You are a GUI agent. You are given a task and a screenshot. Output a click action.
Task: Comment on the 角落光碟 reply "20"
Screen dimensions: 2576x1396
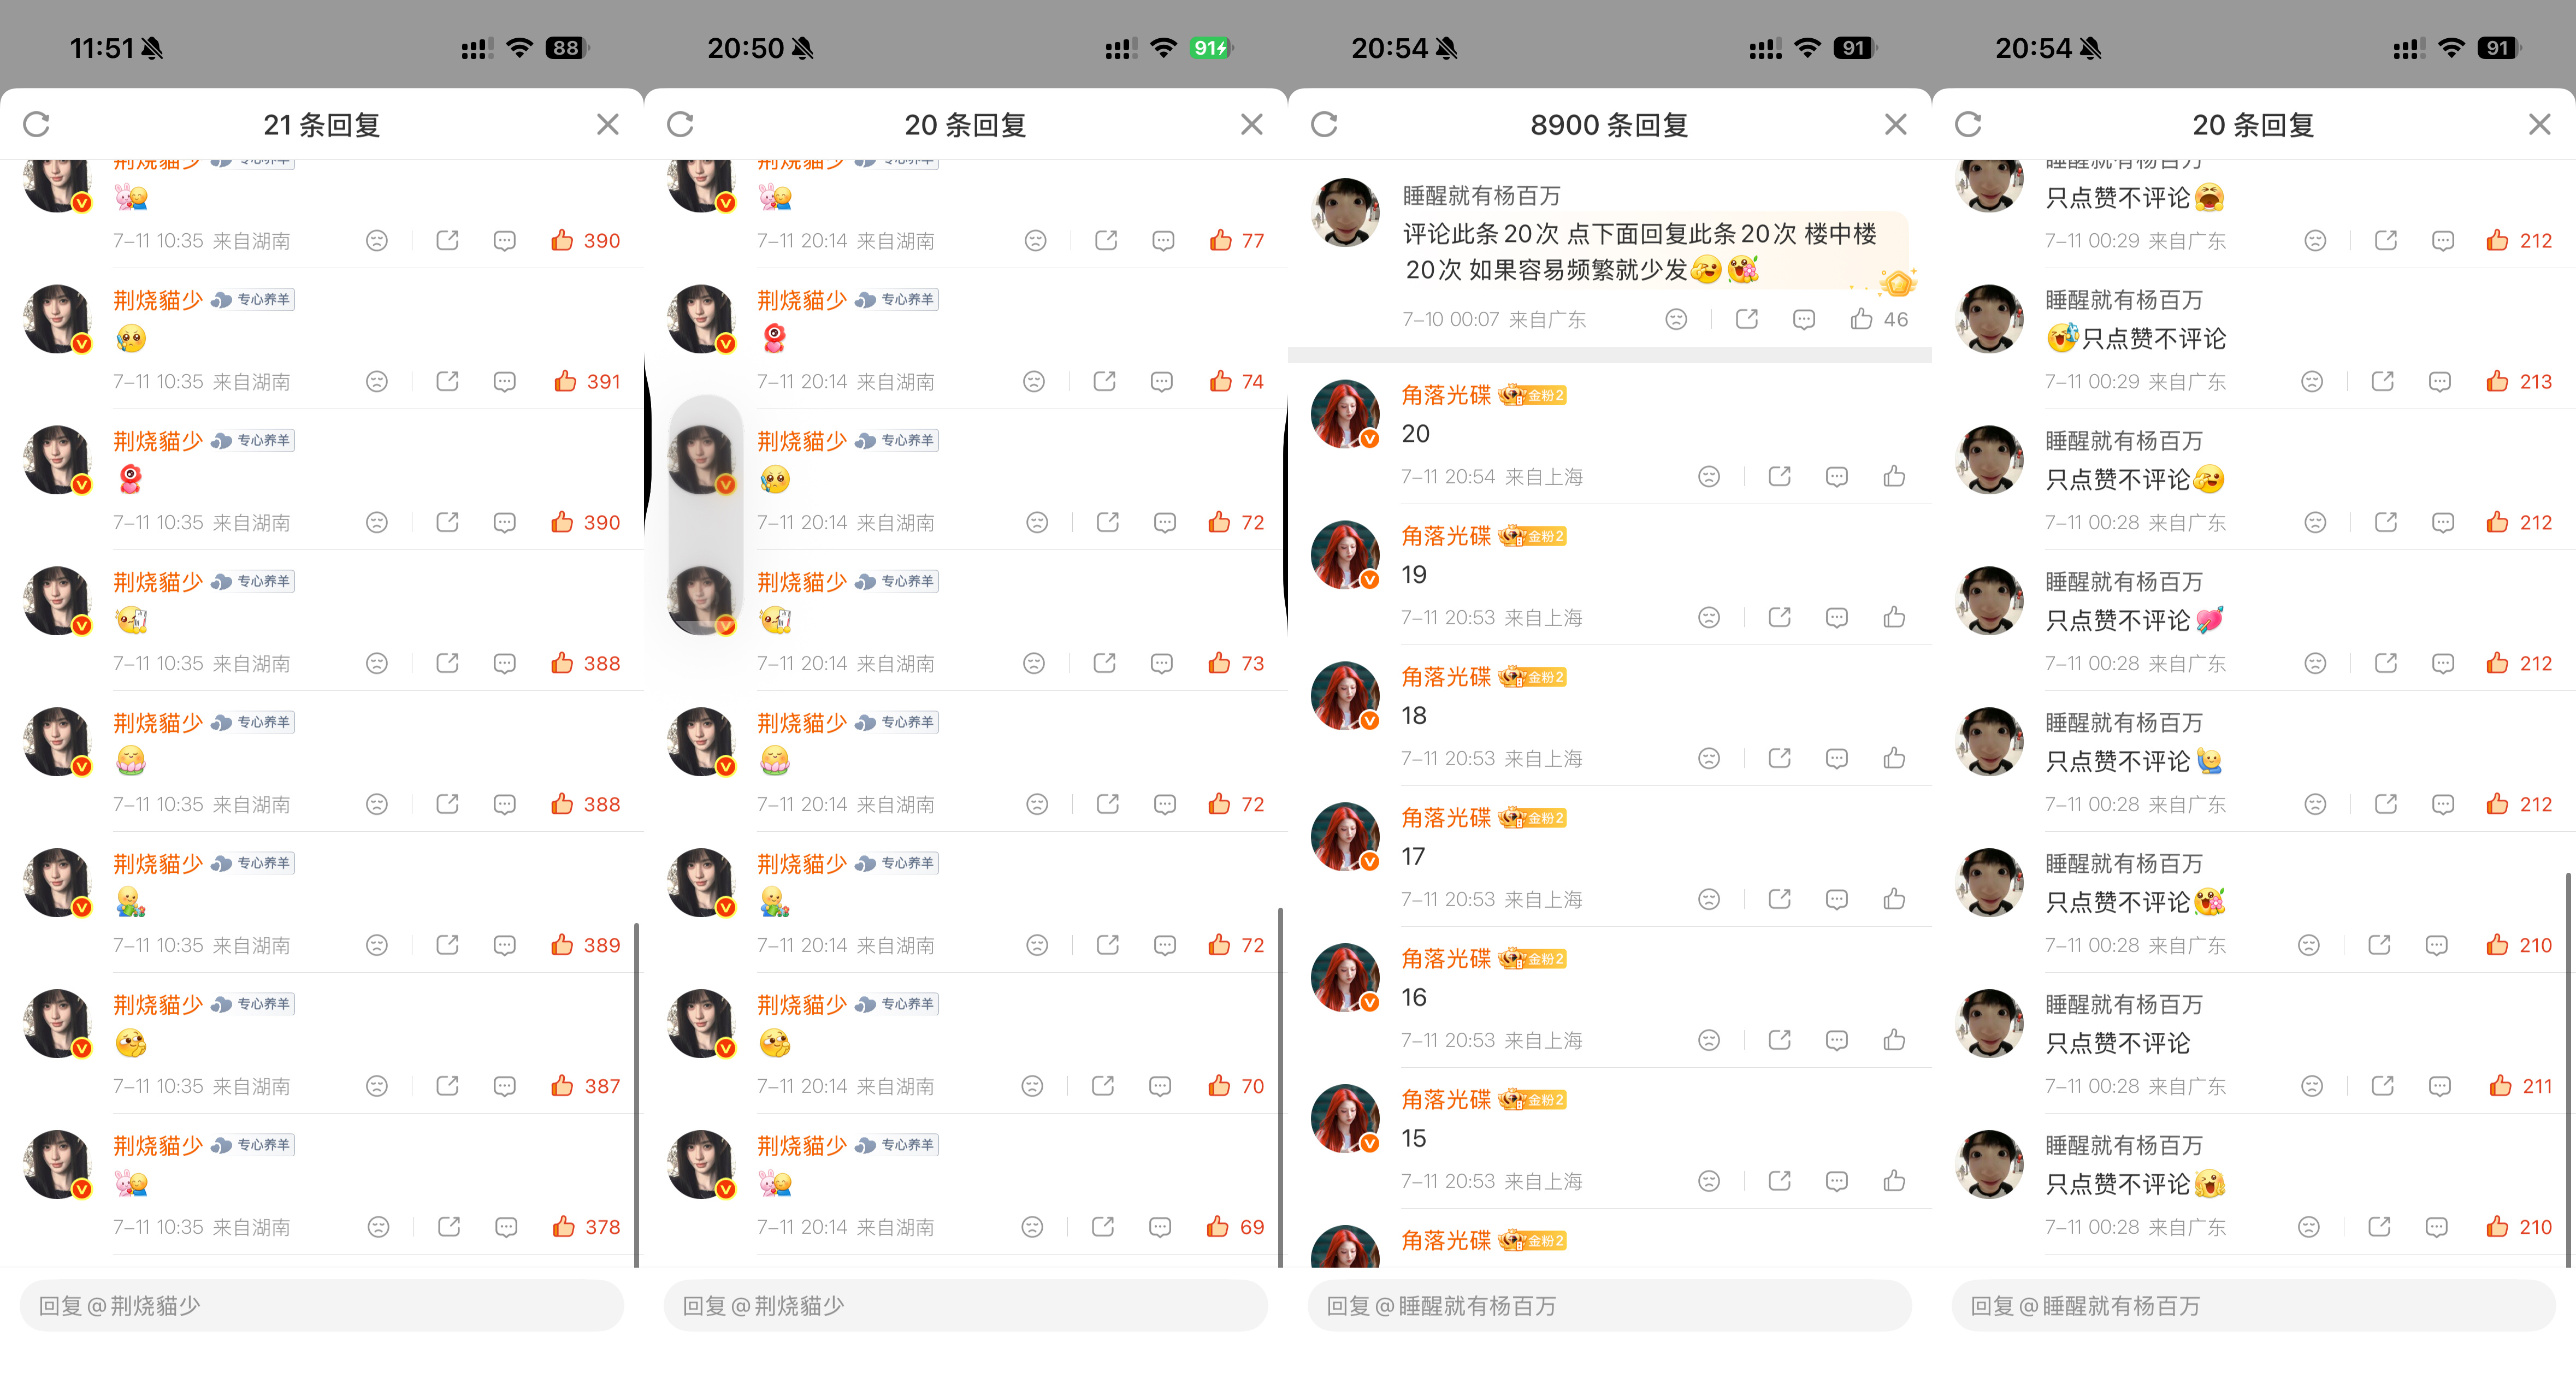(1837, 476)
